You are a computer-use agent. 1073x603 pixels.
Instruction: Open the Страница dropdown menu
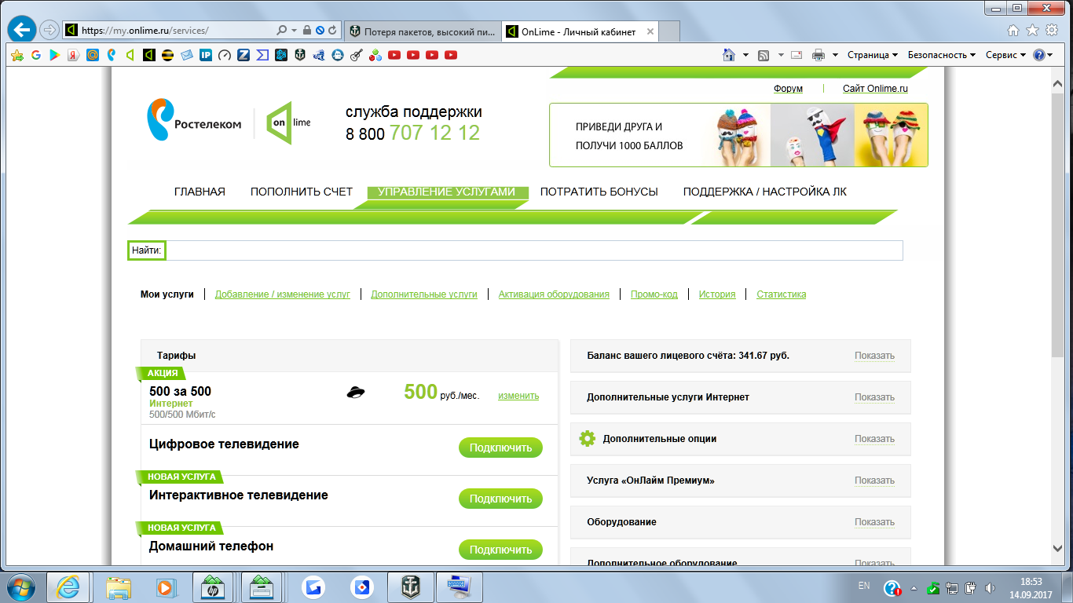coord(873,55)
